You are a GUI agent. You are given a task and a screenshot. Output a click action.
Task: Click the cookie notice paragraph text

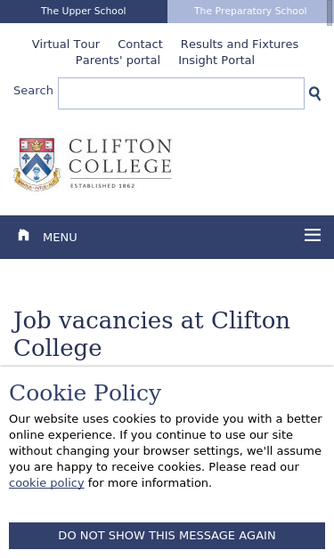click(x=166, y=451)
